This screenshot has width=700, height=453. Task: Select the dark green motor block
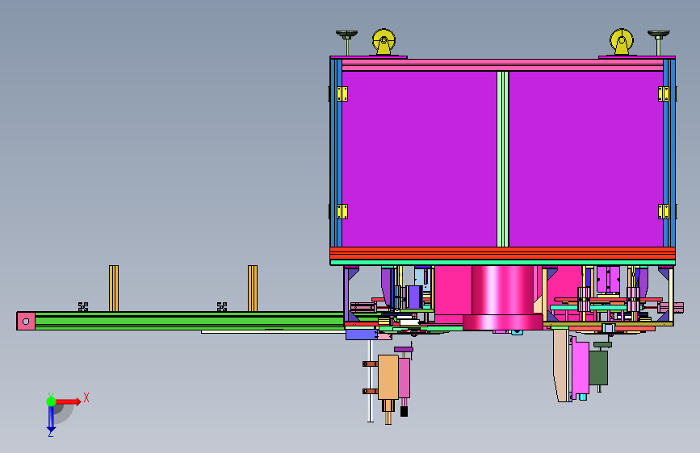(598, 368)
